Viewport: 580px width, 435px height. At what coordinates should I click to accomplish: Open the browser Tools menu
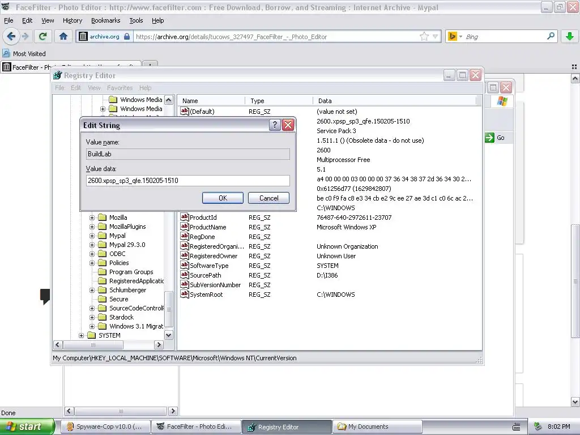pos(136,20)
